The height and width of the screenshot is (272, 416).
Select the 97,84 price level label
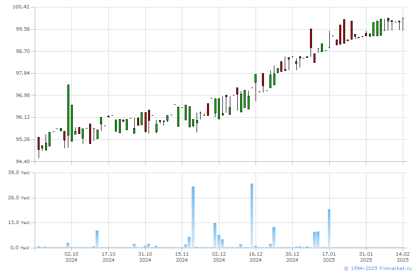23,73
